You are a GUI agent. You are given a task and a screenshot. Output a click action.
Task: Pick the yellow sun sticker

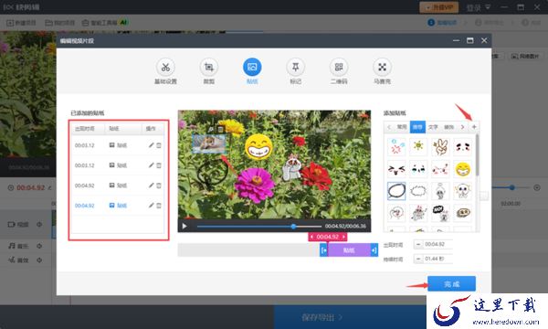point(418,146)
